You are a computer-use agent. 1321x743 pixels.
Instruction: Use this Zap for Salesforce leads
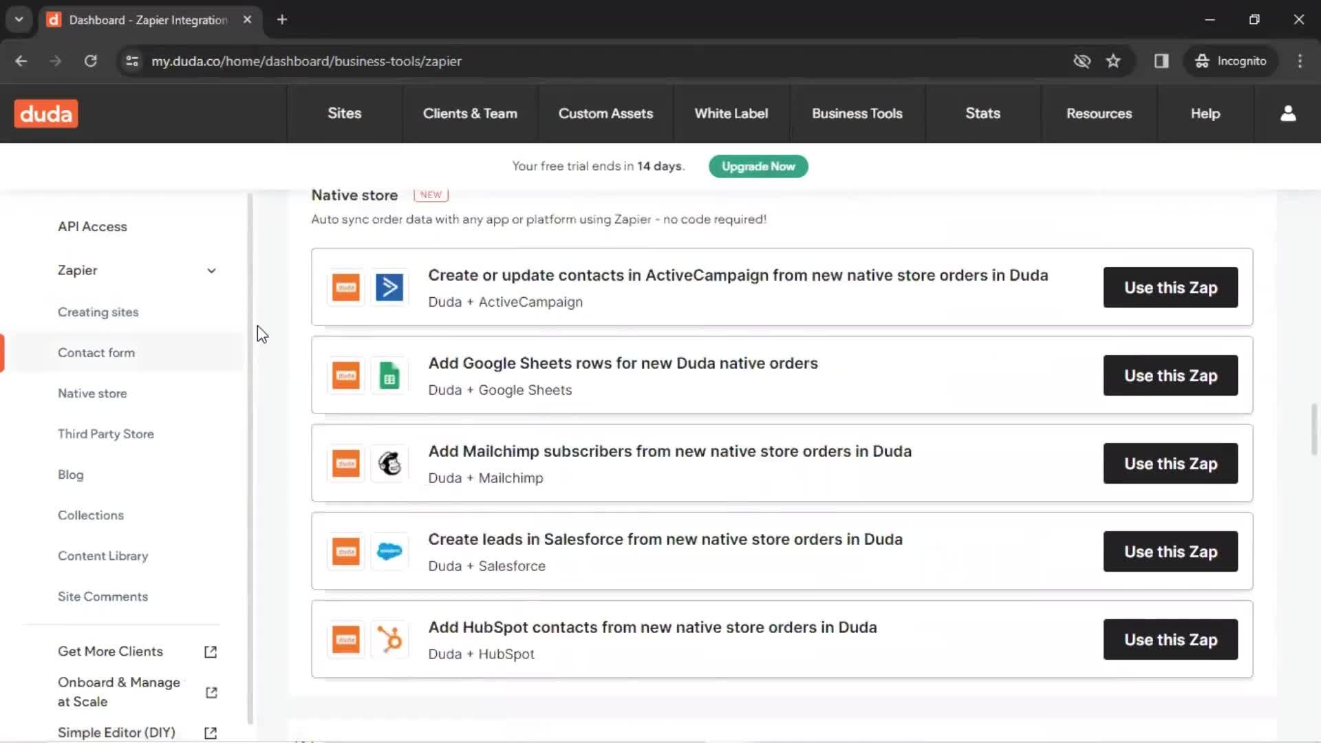[1170, 552]
